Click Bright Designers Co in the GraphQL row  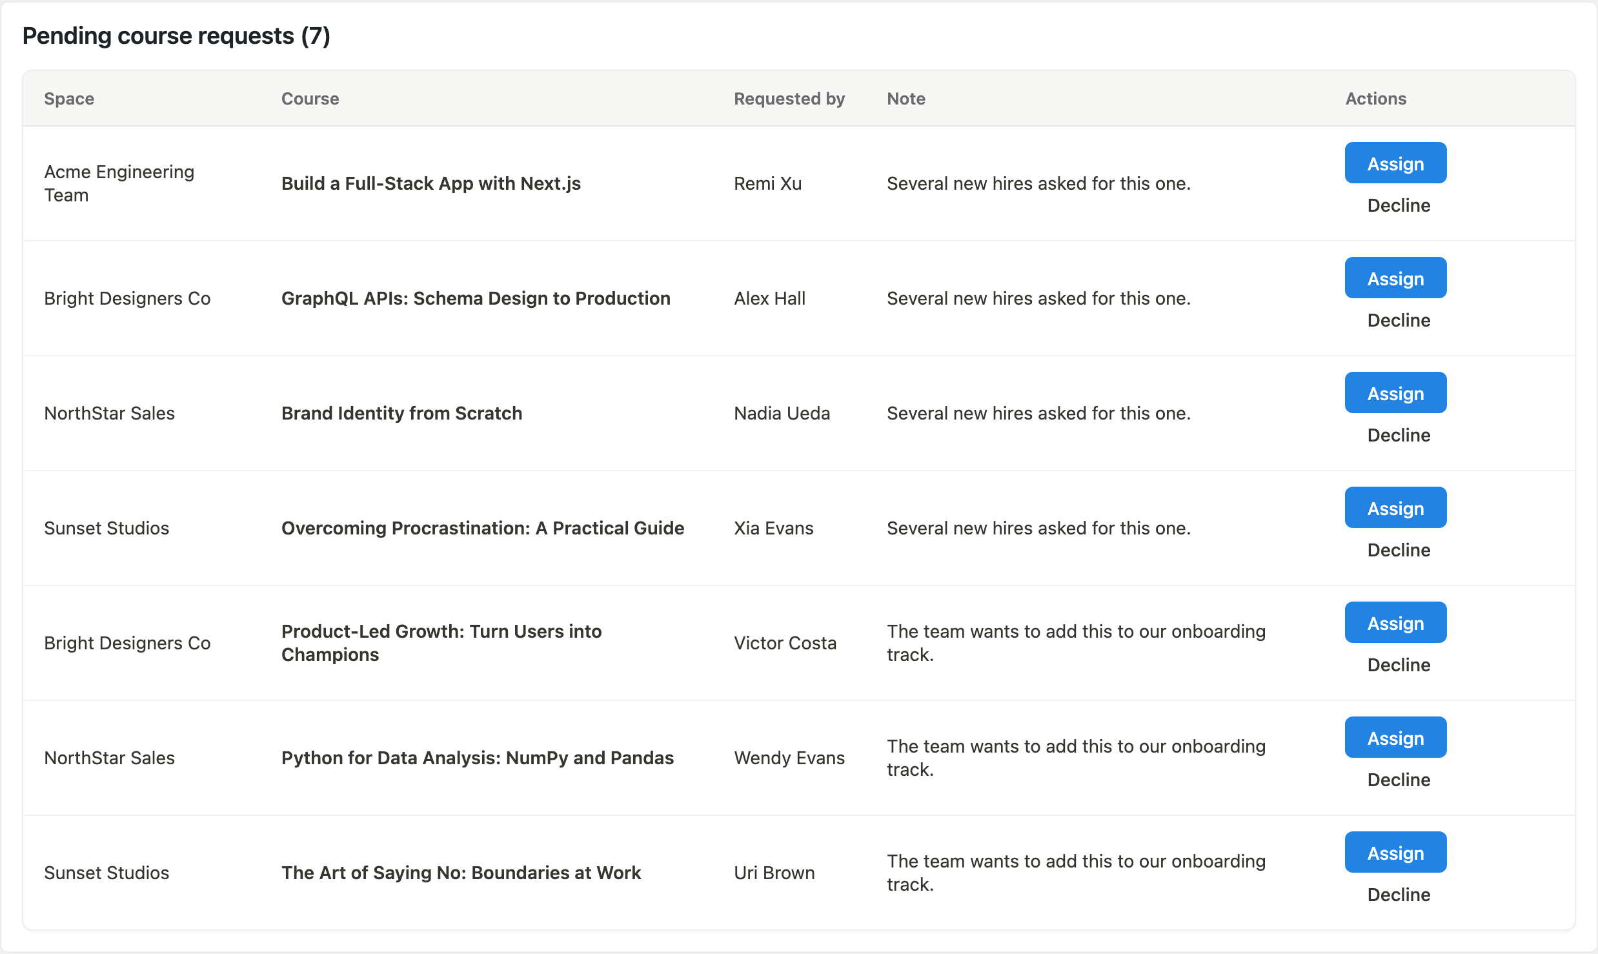(127, 298)
